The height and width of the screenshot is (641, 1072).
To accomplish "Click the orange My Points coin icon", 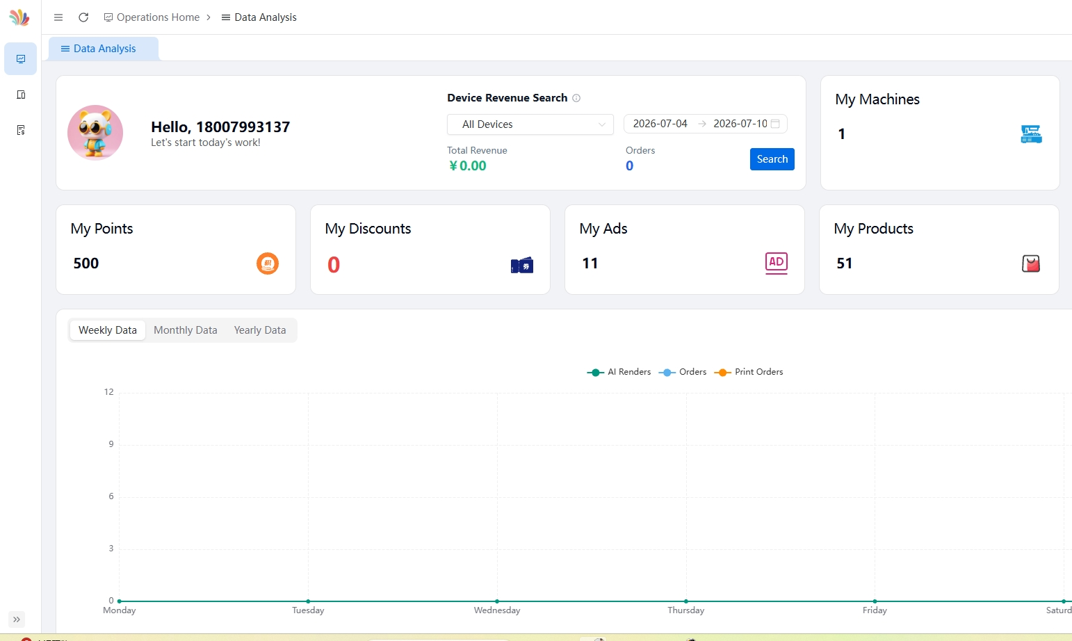I will click(268, 263).
